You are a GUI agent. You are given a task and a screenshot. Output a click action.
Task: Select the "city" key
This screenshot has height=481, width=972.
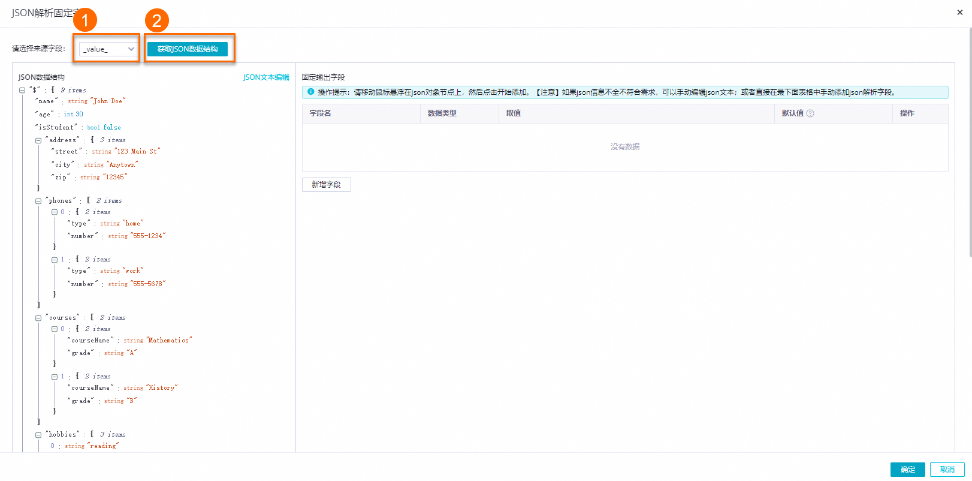(63, 165)
